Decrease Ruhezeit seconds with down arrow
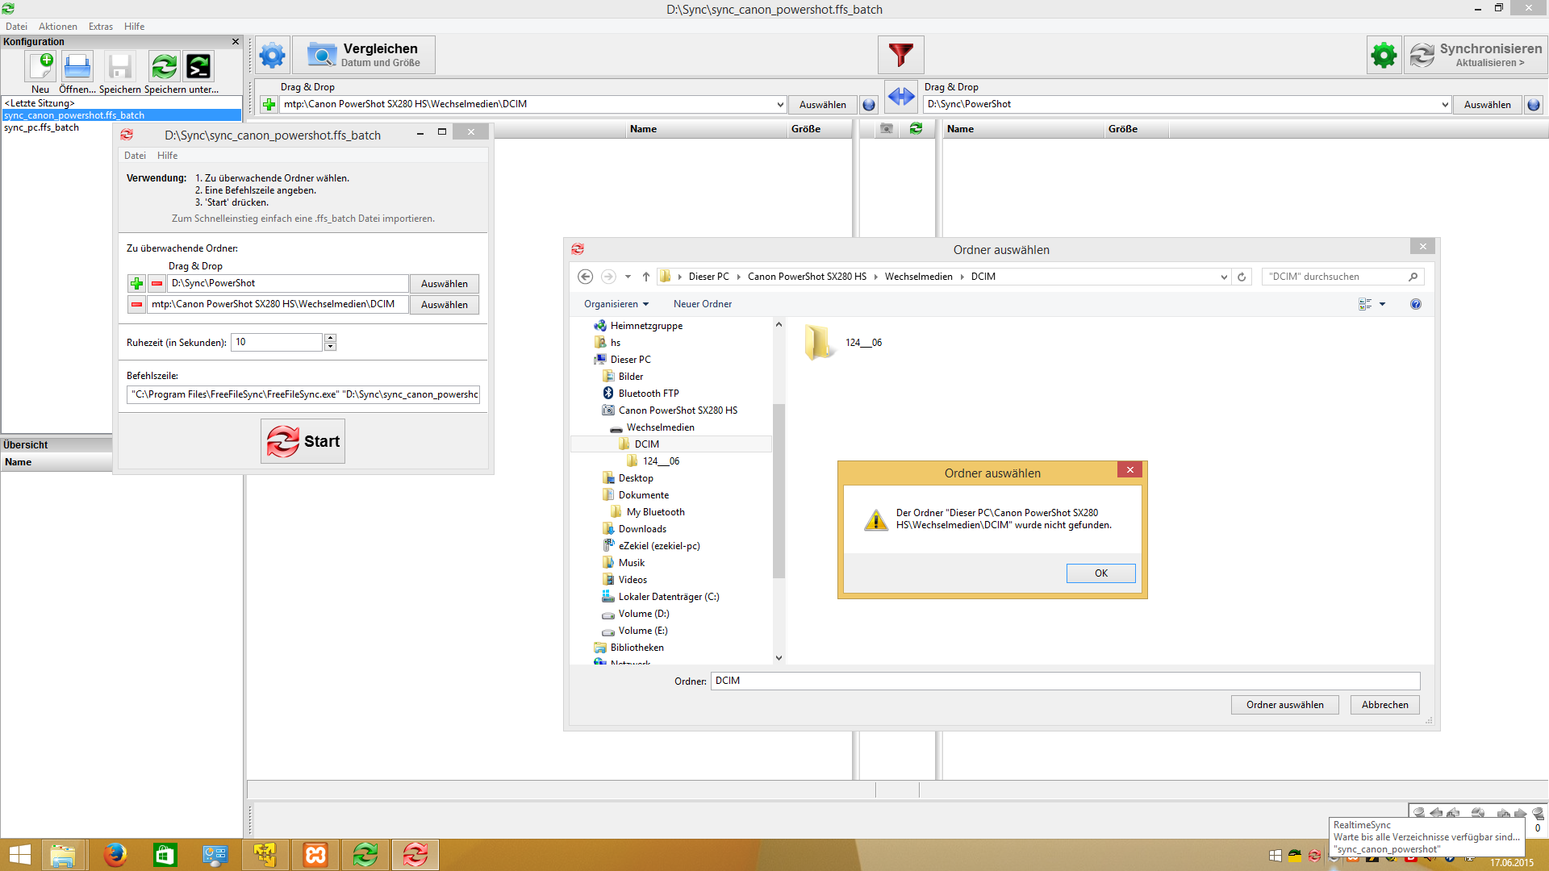1549x871 pixels. [330, 347]
